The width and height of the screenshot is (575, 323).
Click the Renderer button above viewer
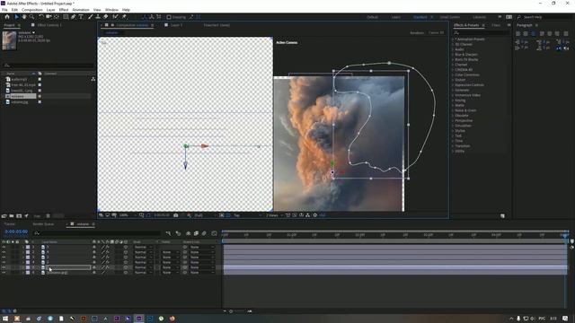coord(417,32)
